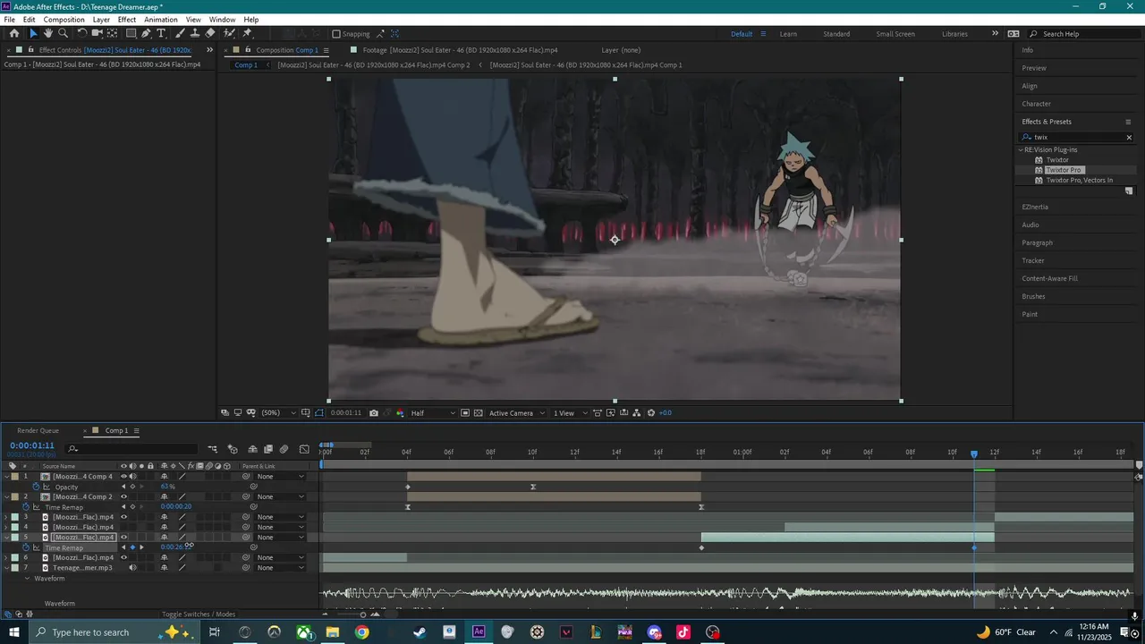
Task: Click the exposure value +0.0
Action: pyautogui.click(x=666, y=413)
